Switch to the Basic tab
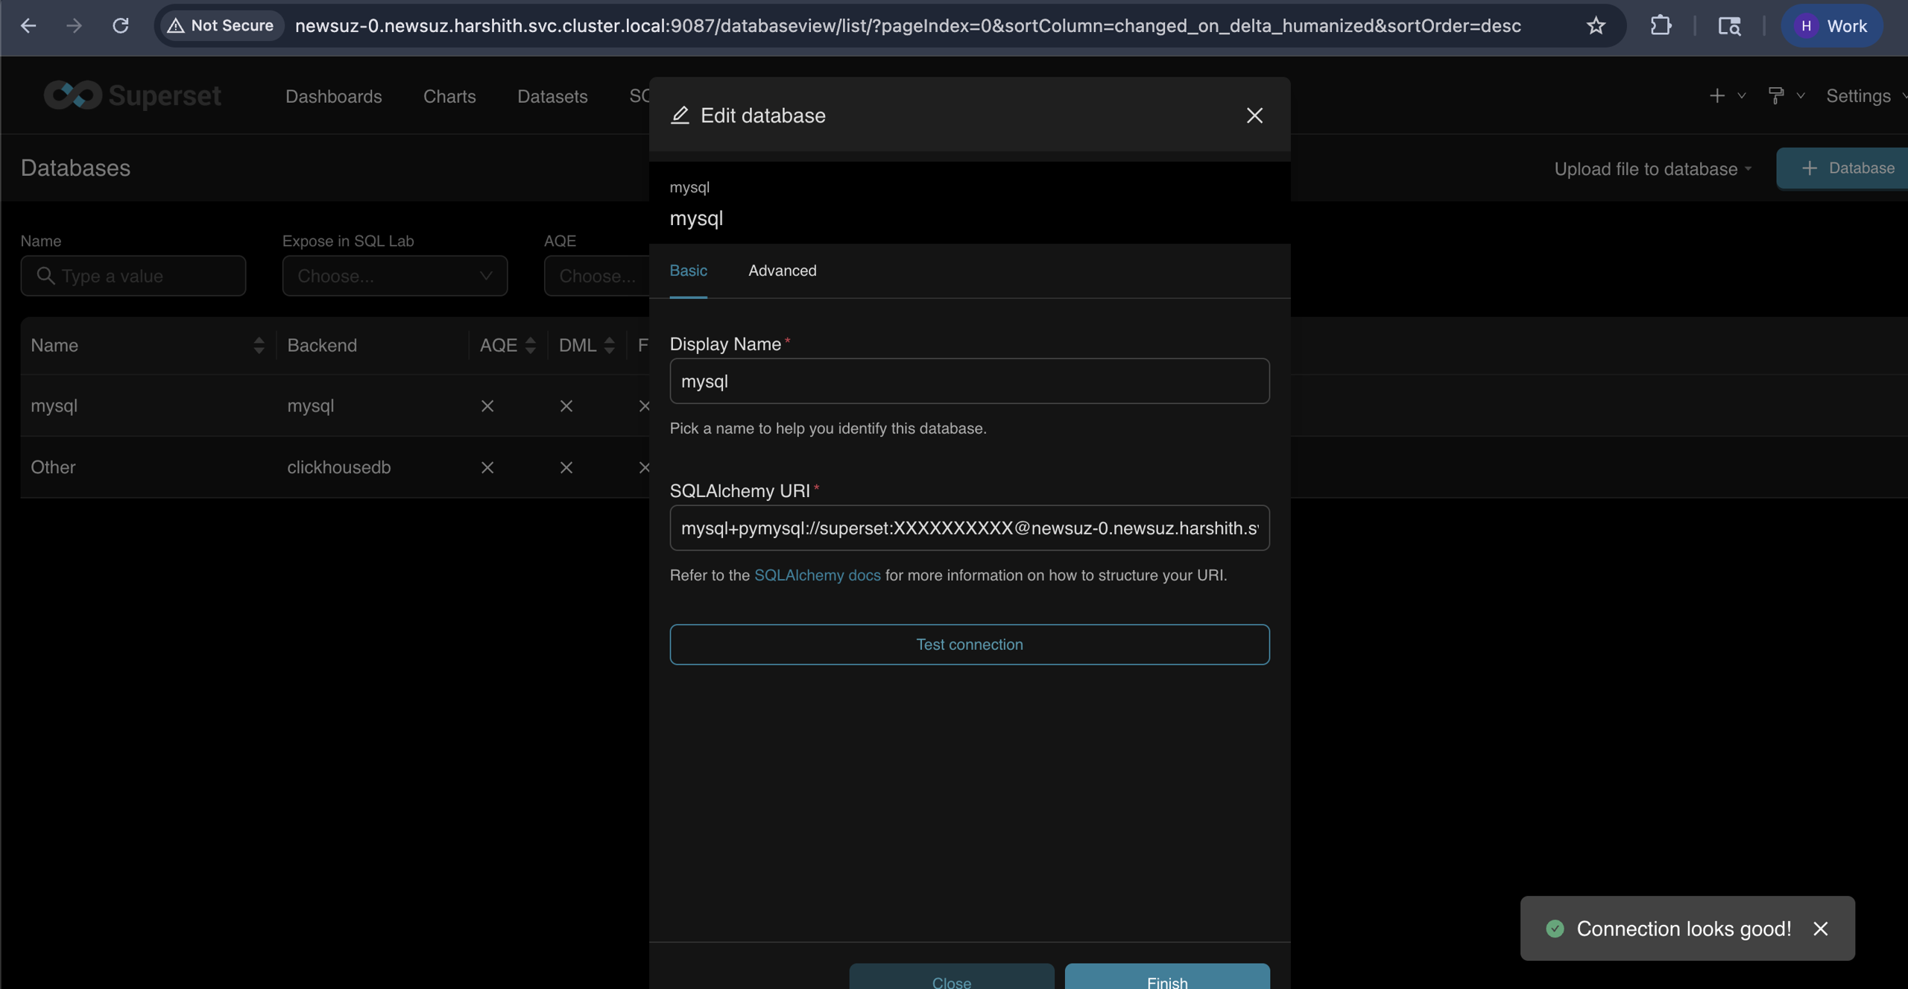Viewport: 1908px width, 989px height. click(x=689, y=271)
